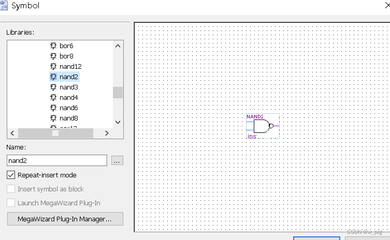The image size is (390, 240).
Task: Click the library list scroll-up arrow
Action: point(118,46)
